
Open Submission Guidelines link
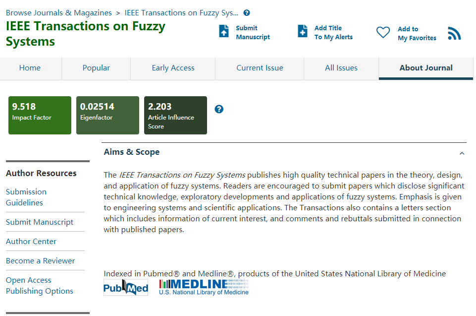[x=26, y=197]
